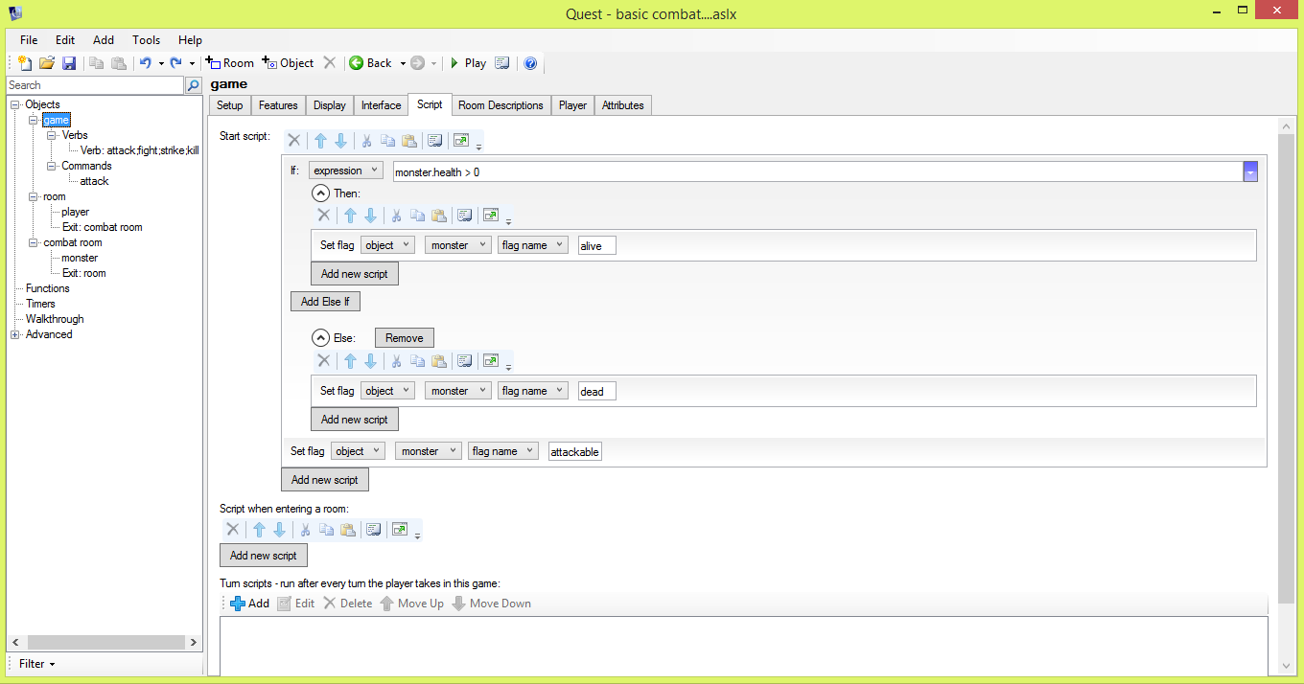Open flag name dropdown for attackable flag
The image size is (1304, 684).
(x=503, y=451)
